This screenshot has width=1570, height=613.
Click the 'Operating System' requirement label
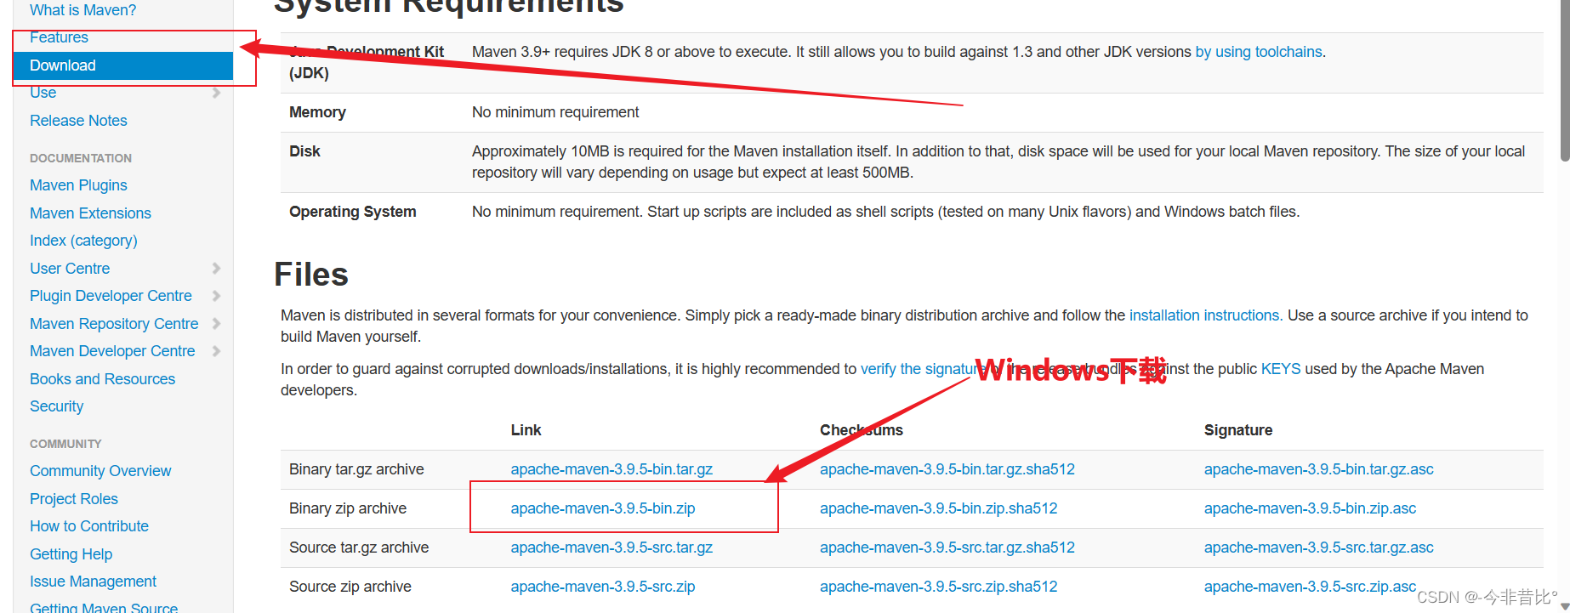pos(353,212)
